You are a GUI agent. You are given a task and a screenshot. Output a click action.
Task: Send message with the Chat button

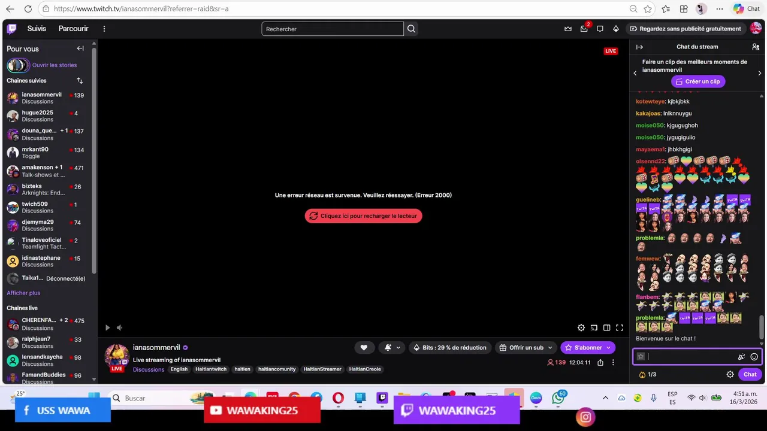[750, 375]
